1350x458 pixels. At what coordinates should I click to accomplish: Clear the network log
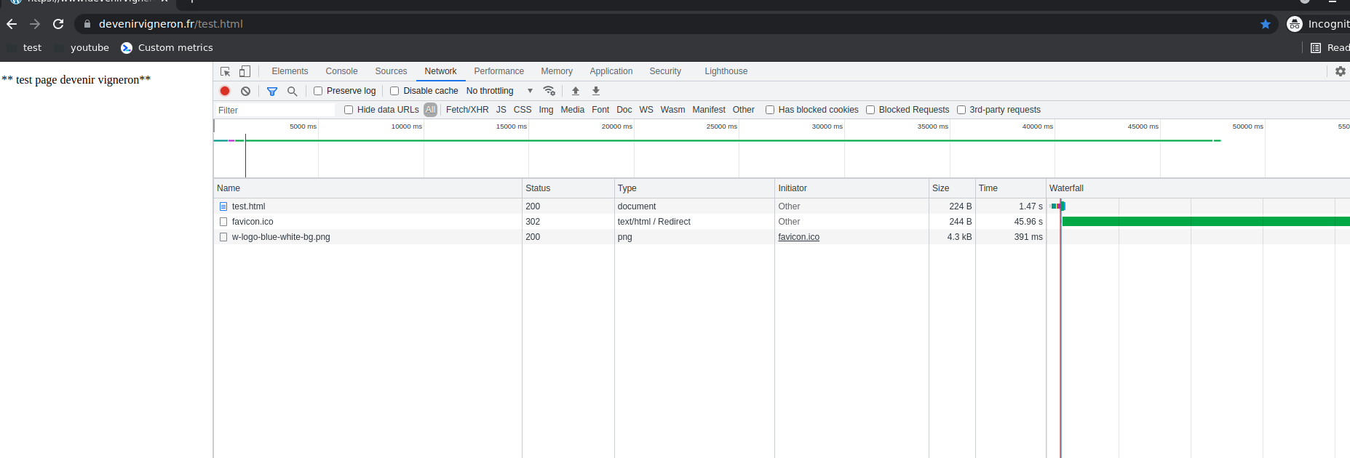246,91
